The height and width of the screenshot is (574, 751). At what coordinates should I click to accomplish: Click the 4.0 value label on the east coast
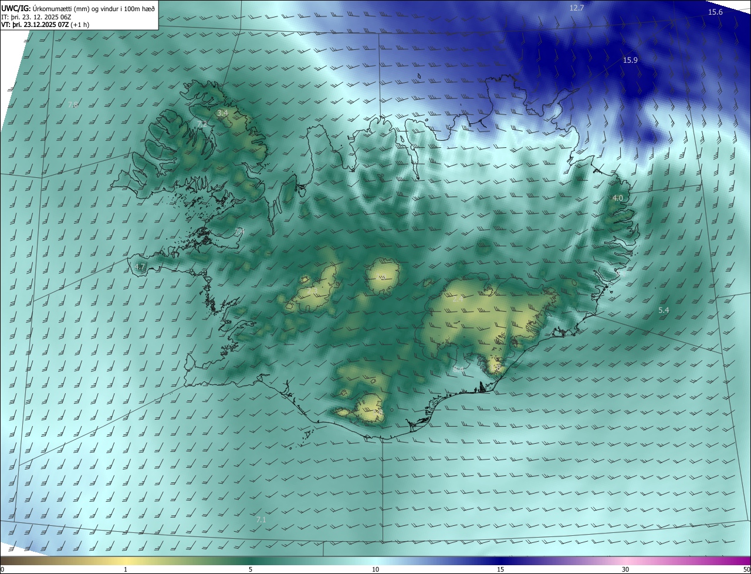click(617, 198)
